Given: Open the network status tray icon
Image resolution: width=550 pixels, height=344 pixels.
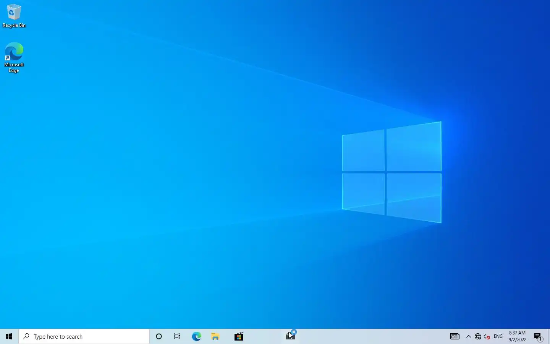Looking at the screenshot, I should click(x=478, y=336).
